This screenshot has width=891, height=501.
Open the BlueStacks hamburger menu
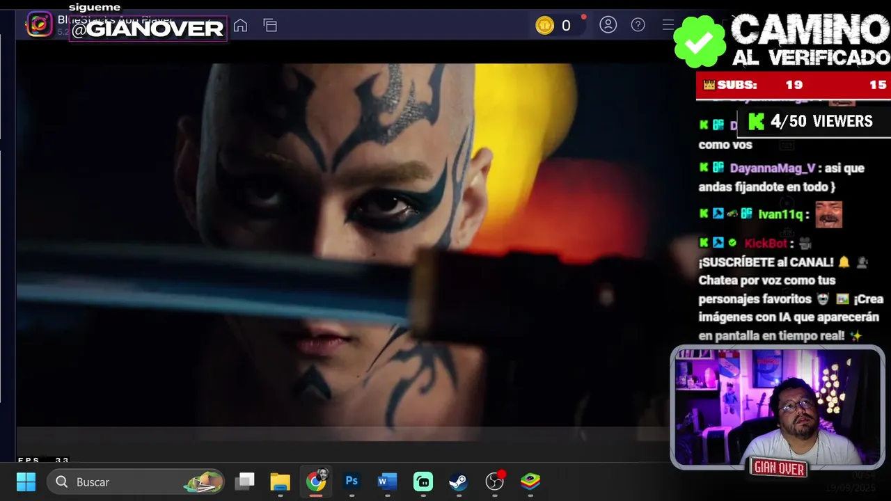point(667,25)
